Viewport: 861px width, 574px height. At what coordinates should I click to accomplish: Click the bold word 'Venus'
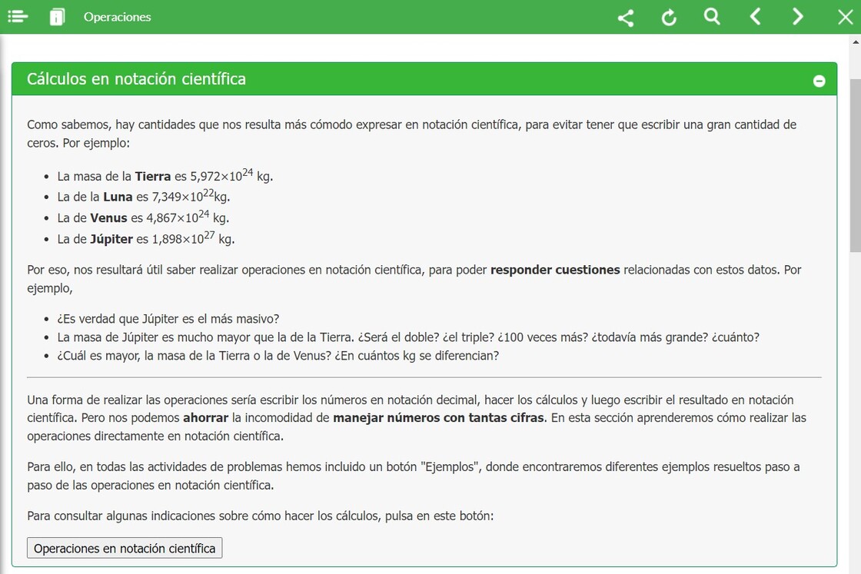click(108, 218)
